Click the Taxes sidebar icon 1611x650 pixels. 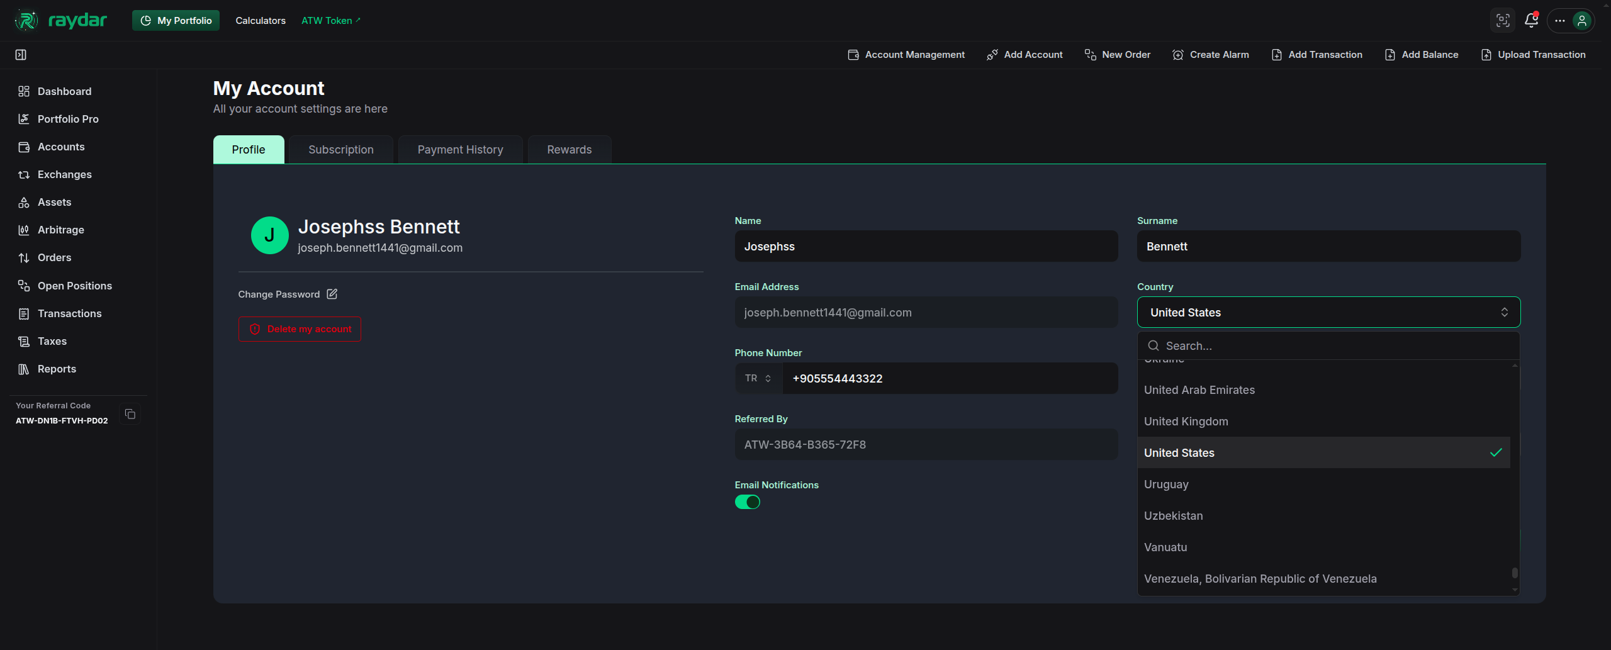click(x=24, y=341)
